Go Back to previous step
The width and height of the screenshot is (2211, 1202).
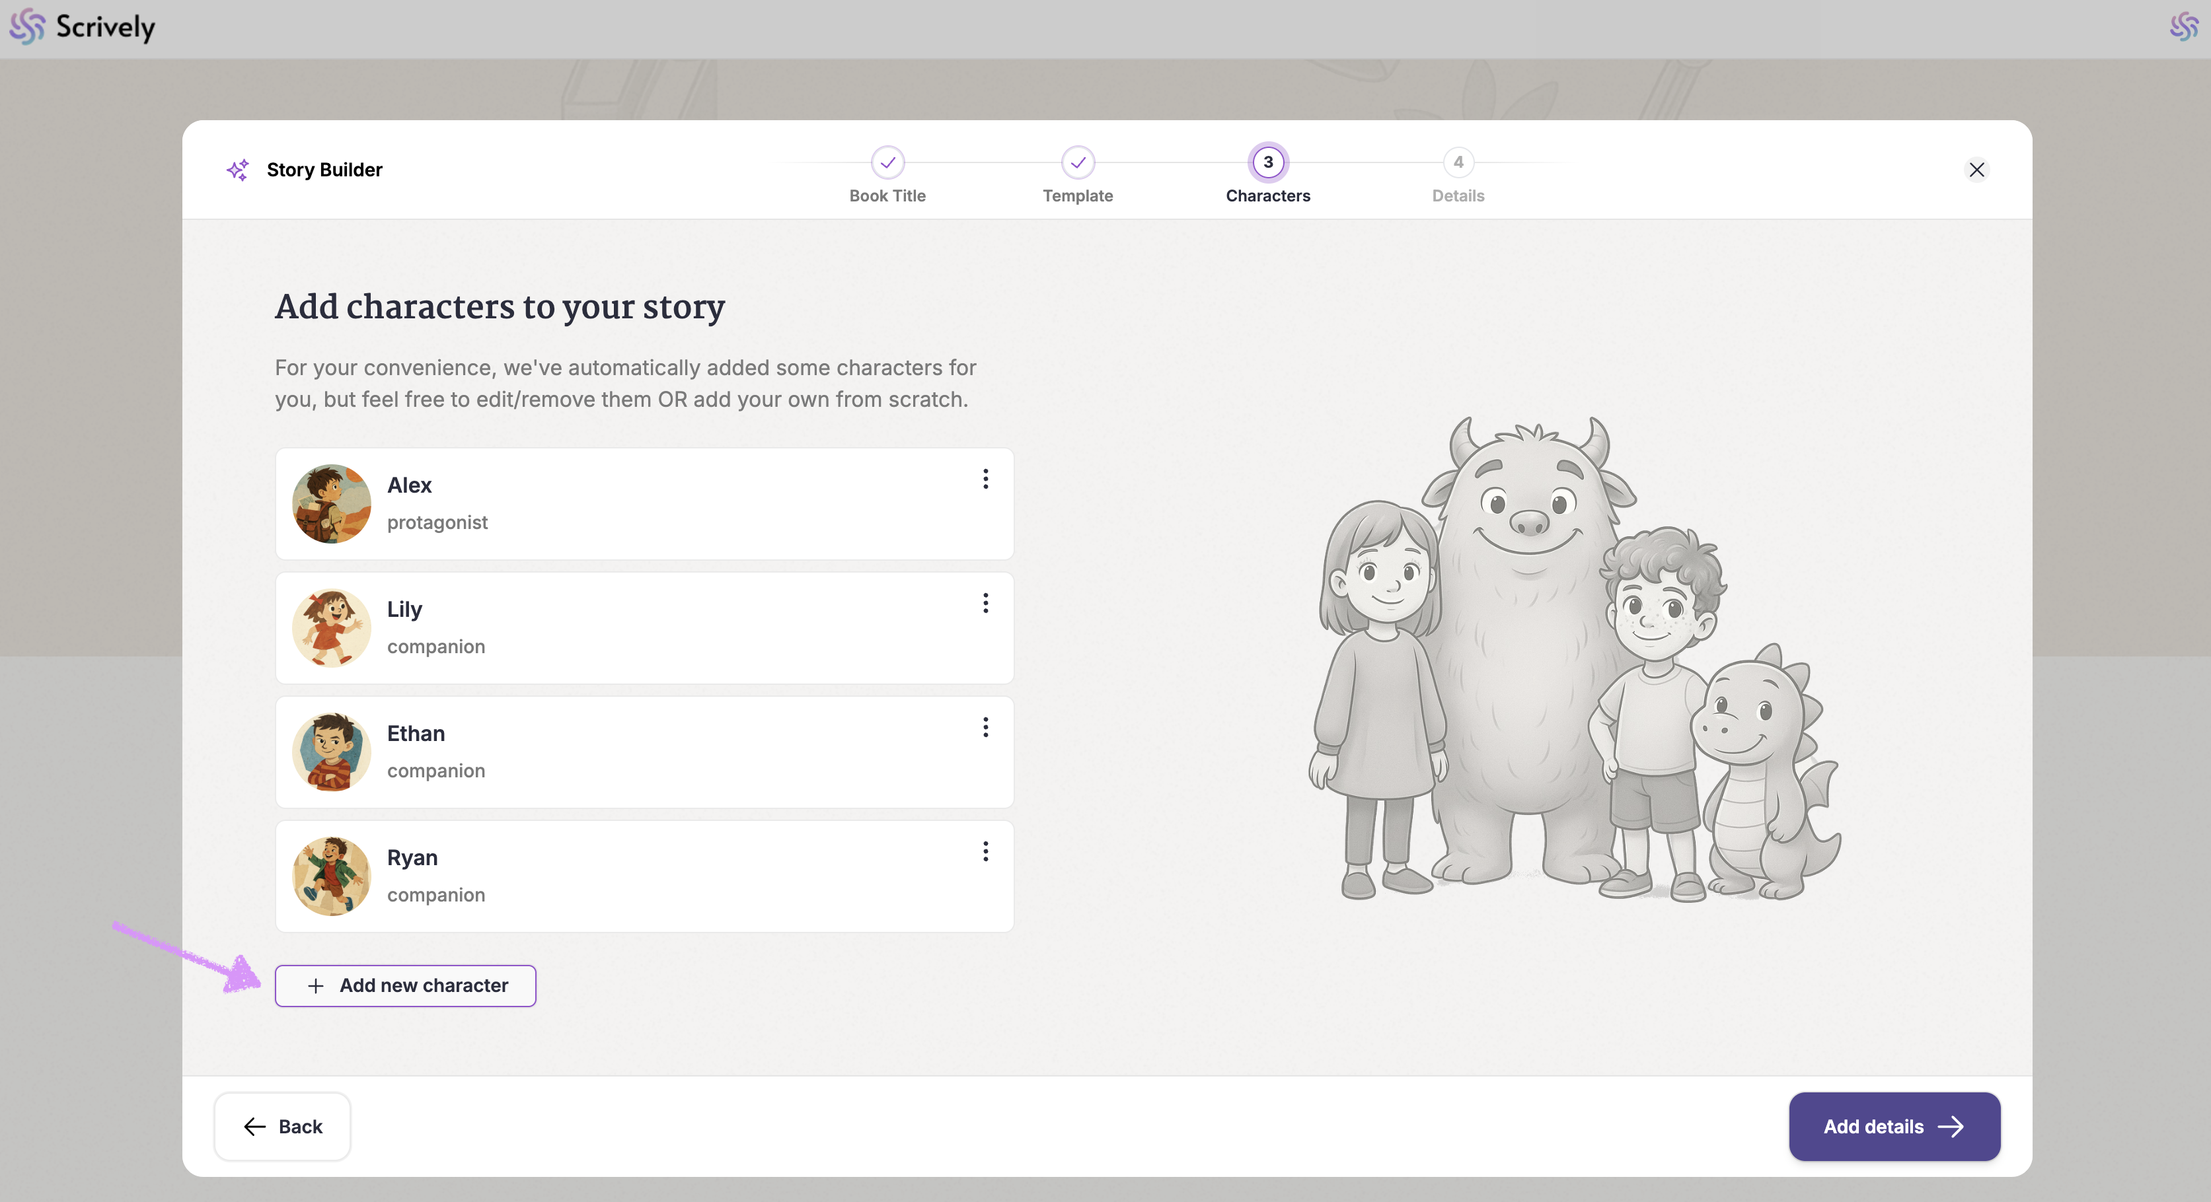tap(282, 1127)
